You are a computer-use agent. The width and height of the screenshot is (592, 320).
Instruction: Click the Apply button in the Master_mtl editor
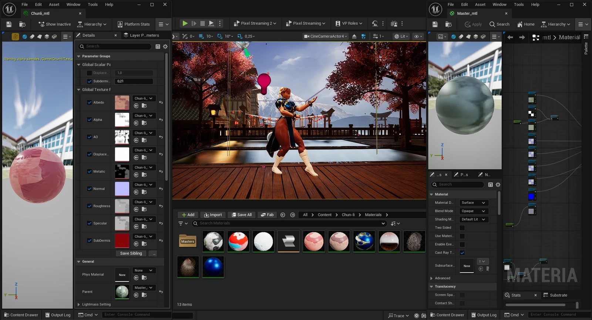coord(473,24)
